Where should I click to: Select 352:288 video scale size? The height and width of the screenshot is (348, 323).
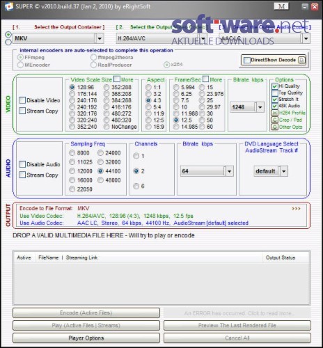pyautogui.click(x=107, y=87)
